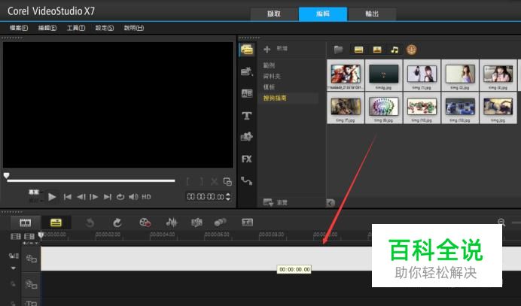This screenshot has width=521, height=306.
Task: Jump to the end of project
Action: tap(108, 197)
